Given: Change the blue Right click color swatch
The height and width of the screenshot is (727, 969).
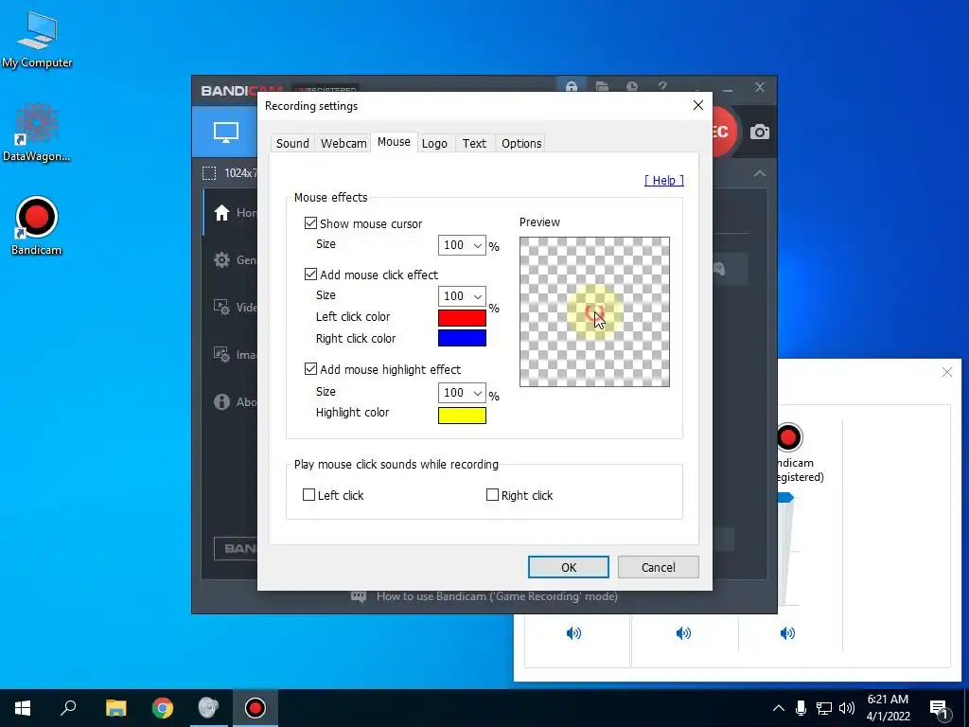Looking at the screenshot, I should [x=462, y=338].
